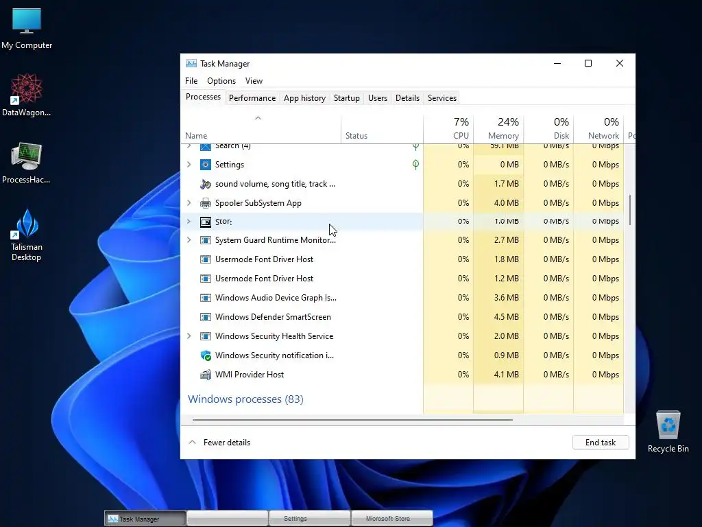Click the sound volume process icon

[206, 184]
